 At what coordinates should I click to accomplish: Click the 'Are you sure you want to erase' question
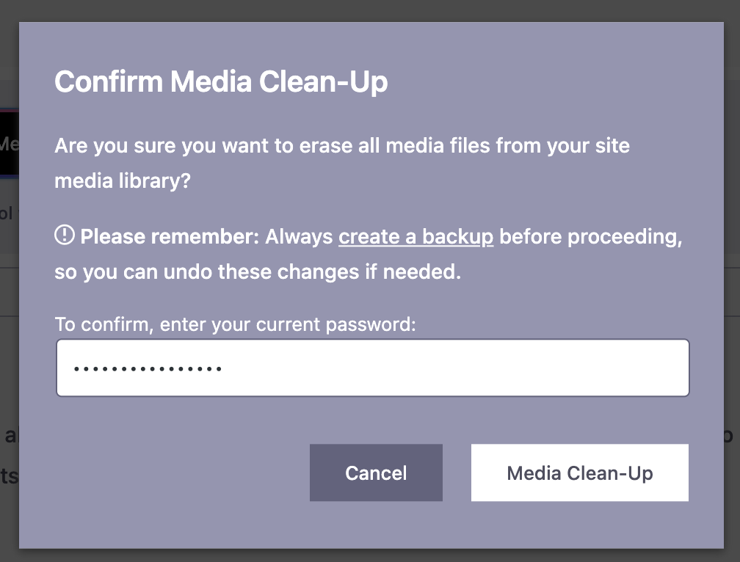pos(342,145)
